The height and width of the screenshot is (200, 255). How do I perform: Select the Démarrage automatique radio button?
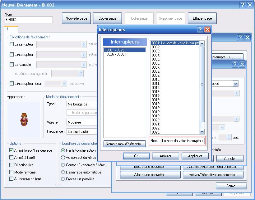pos(63,172)
